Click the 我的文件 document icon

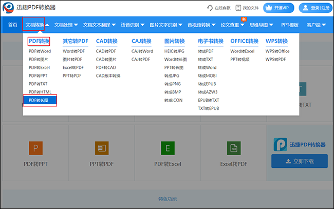point(238,8)
